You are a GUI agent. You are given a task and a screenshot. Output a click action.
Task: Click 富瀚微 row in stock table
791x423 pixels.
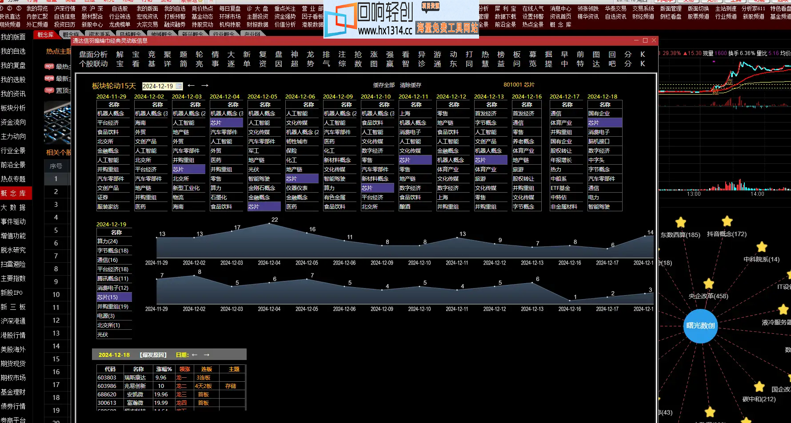[171, 403]
